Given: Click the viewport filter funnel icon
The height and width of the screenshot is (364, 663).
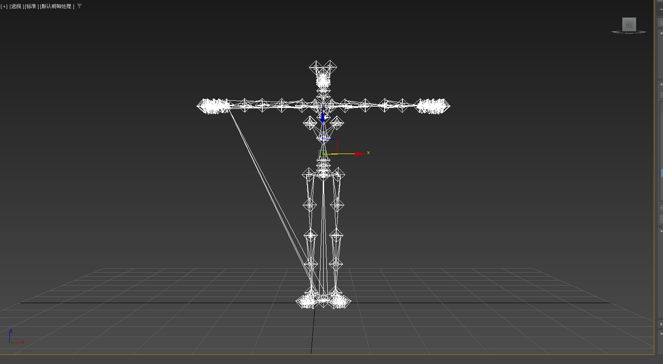Looking at the screenshot, I should 80,6.
